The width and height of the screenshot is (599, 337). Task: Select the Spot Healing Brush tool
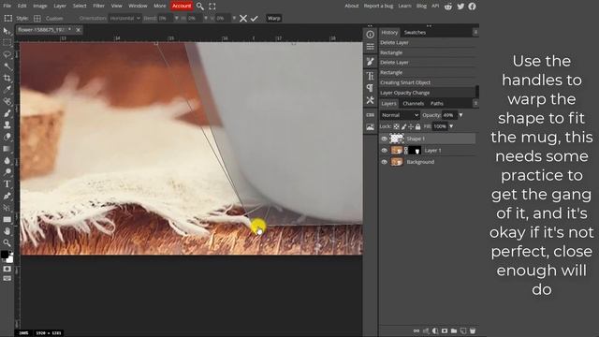pyautogui.click(x=7, y=101)
